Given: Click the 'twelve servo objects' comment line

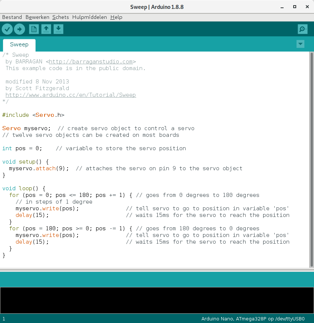Looking at the screenshot, I should pyautogui.click(x=91, y=135).
